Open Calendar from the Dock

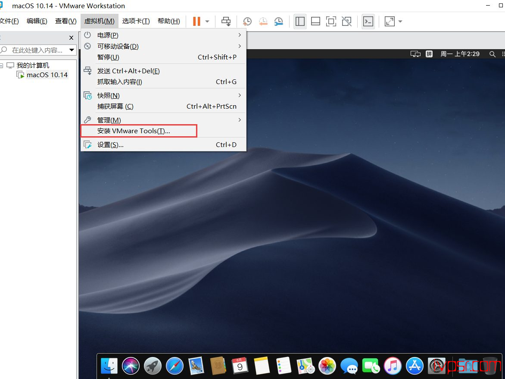tap(240, 366)
